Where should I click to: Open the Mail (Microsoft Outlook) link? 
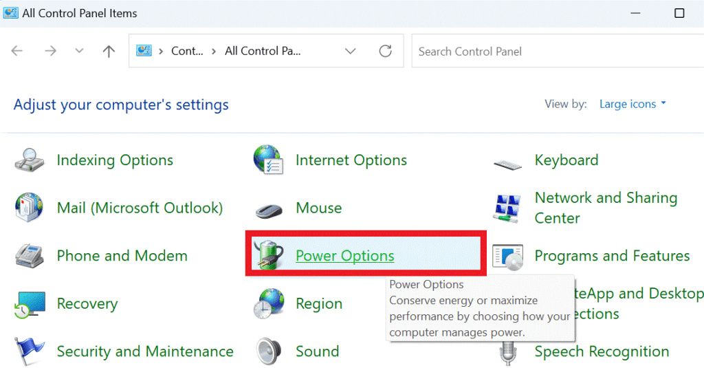pyautogui.click(x=140, y=208)
